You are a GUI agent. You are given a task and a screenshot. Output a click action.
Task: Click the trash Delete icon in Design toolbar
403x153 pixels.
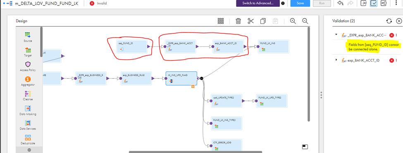pyautogui.click(x=238, y=21)
